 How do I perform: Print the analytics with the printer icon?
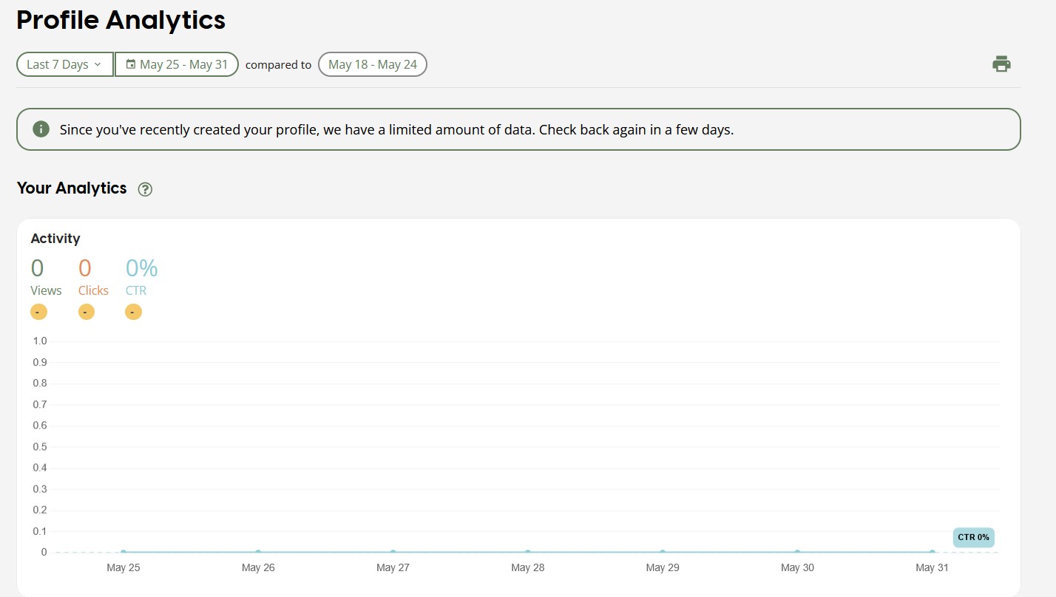pos(1001,64)
